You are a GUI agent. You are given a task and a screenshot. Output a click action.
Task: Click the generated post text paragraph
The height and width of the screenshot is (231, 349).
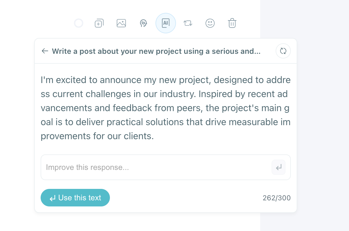pyautogui.click(x=165, y=108)
